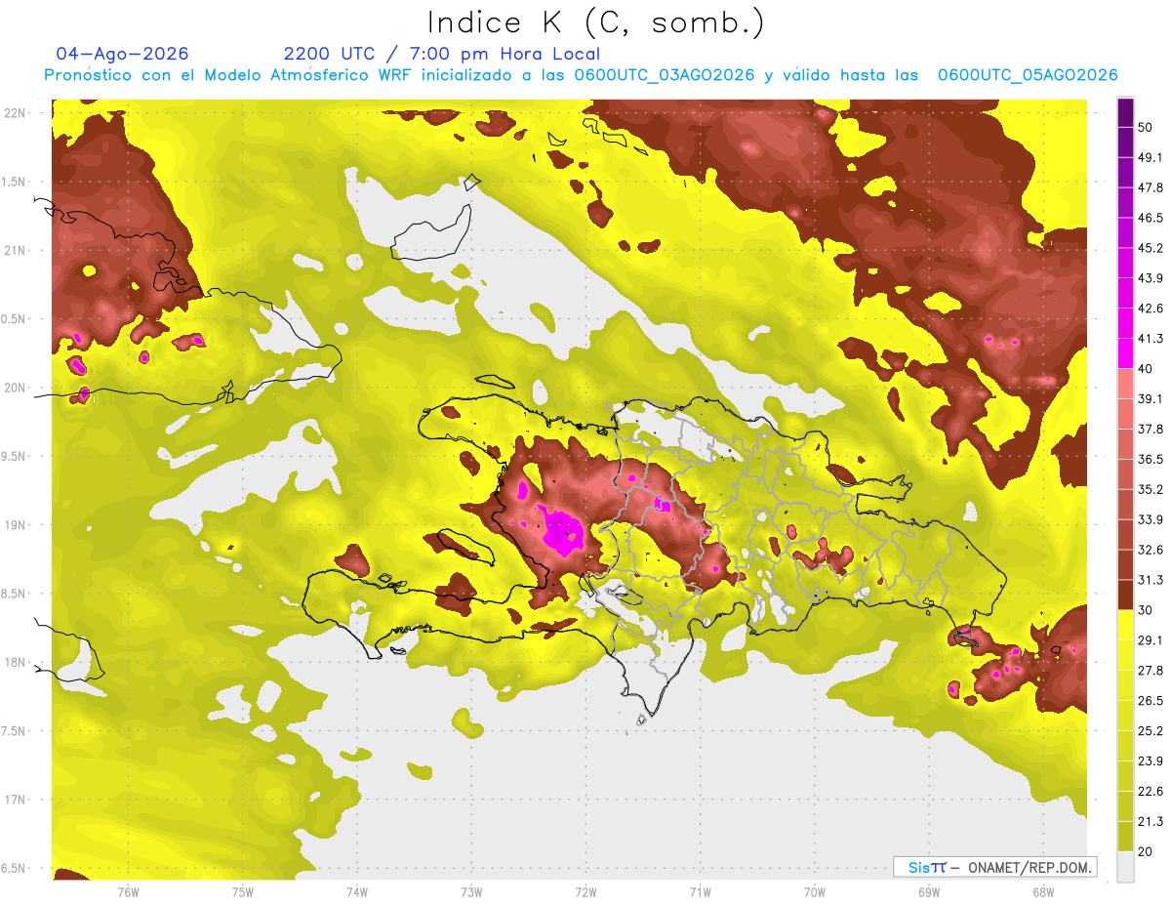The width and height of the screenshot is (1171, 905).
Task: Pick the dark brown swatch between 30 and 31.3
Action: pyautogui.click(x=1125, y=595)
